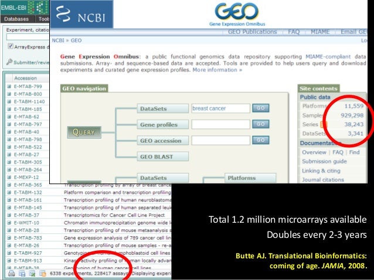Open the Journal citations link

pos(323,180)
